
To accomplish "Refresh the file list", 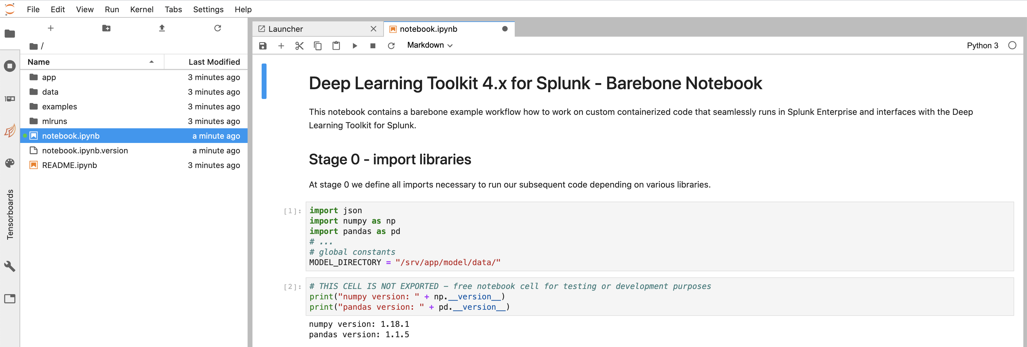I will click(x=218, y=28).
